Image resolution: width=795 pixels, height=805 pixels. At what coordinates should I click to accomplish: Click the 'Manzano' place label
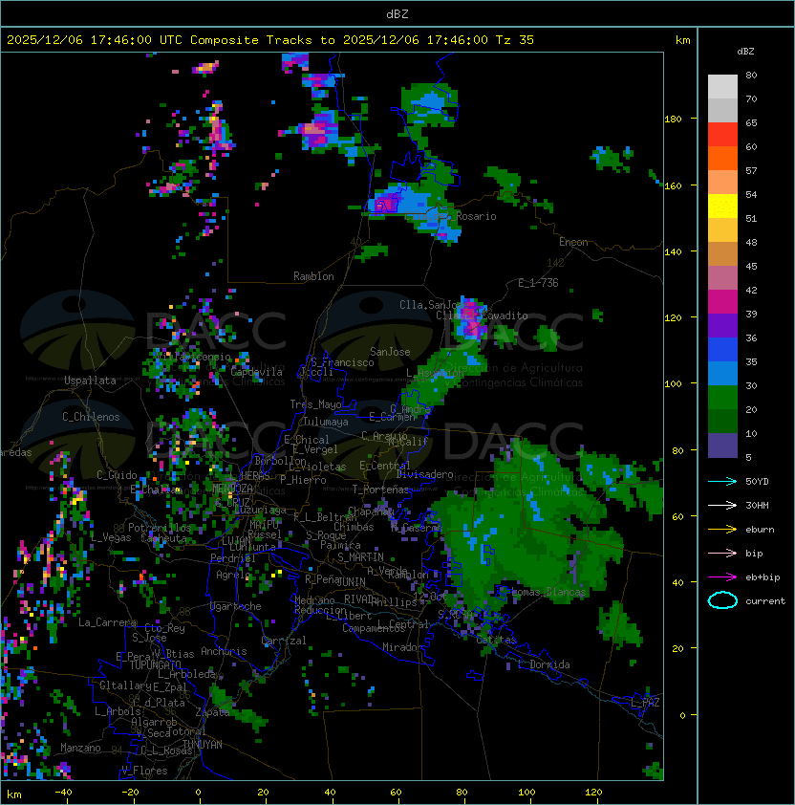pos(80,748)
